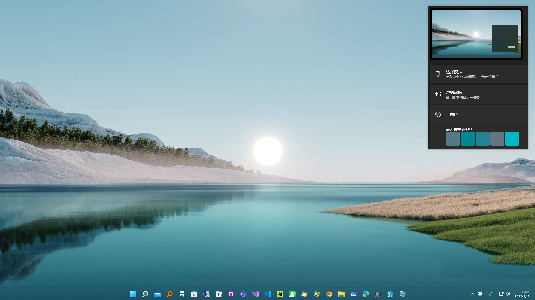Launch PyCharm from the taskbar
The image size is (535, 300).
[x=280, y=294]
